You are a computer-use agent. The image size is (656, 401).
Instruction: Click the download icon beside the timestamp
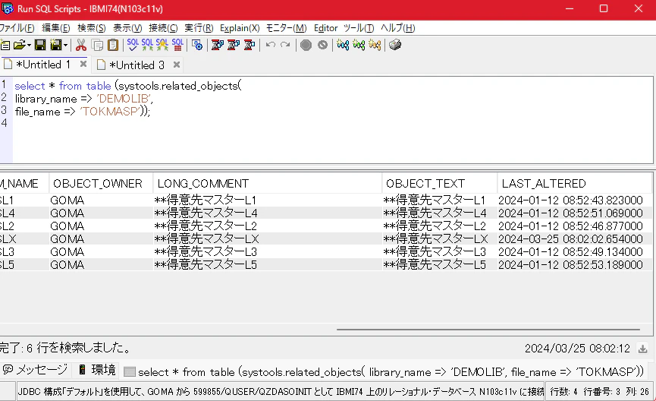(x=642, y=349)
